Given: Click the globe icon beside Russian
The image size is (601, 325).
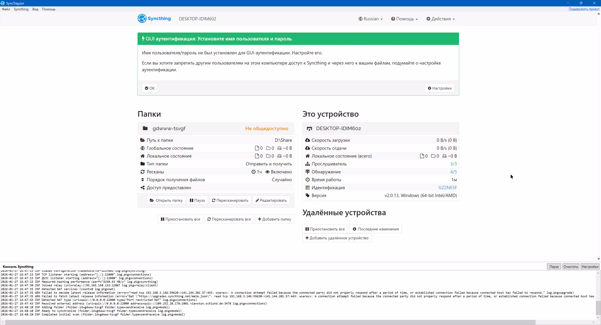Looking at the screenshot, I should coord(360,19).
